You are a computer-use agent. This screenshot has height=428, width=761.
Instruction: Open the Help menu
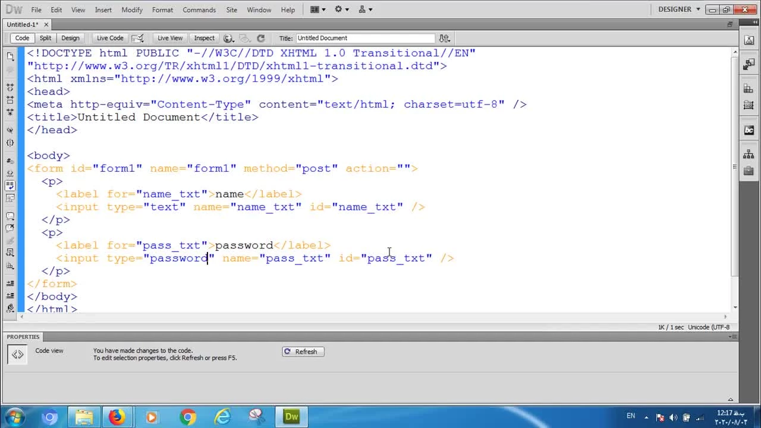point(288,10)
